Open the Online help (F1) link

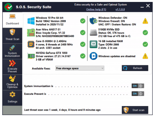coord(96,9)
